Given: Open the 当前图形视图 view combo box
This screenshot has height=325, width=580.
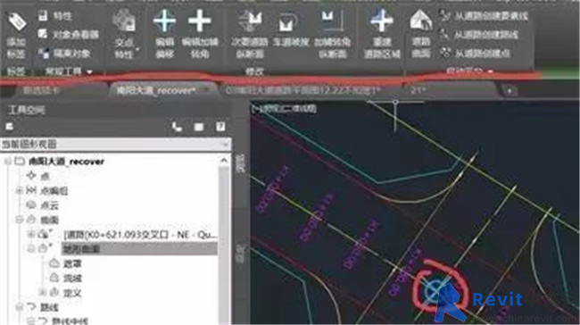Looking at the screenshot, I should (115, 144).
